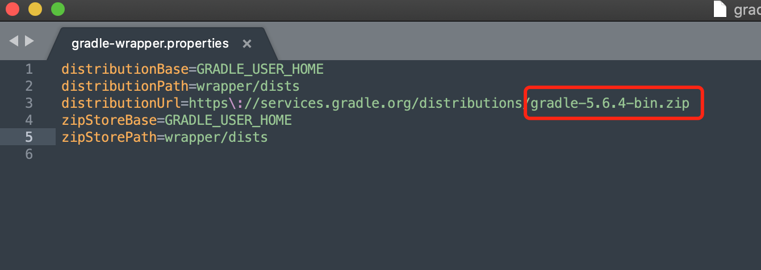Click line number 3 in gutter

29,103
